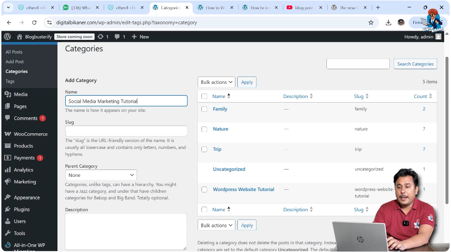
Task: Open Wordpress Website Tutorial category link
Action: pyautogui.click(x=243, y=190)
